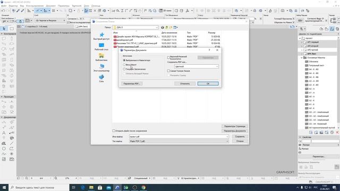Click the Text tool in Document toolbox
Screen dimensions: 340x191
coord(4,133)
